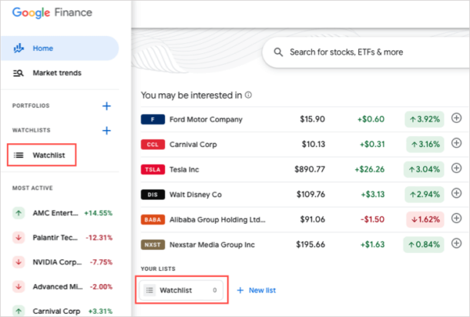Click AMC's green up-arrow icon
Screen dimensions: 470x317
(x=18, y=213)
